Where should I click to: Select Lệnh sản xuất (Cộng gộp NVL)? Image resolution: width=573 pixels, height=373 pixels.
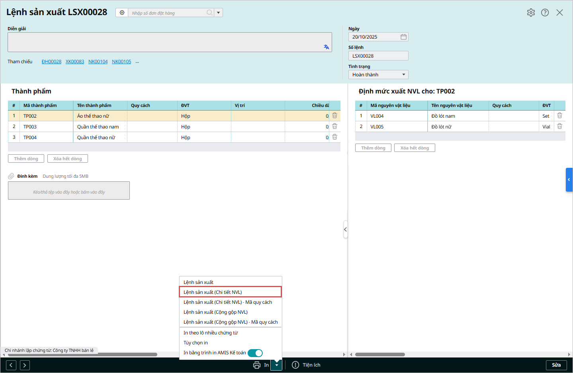(x=215, y=312)
